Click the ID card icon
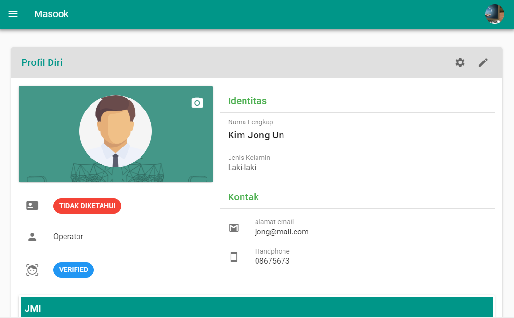This screenshot has height=318, width=514. pyautogui.click(x=32, y=206)
